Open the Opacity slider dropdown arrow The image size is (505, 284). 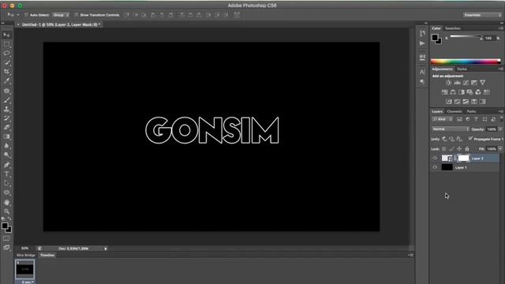(500, 129)
